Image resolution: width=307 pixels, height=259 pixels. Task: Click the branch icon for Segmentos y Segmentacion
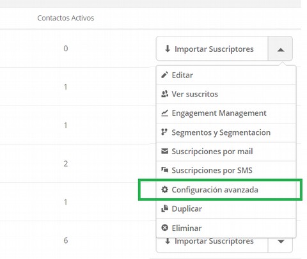click(164, 132)
